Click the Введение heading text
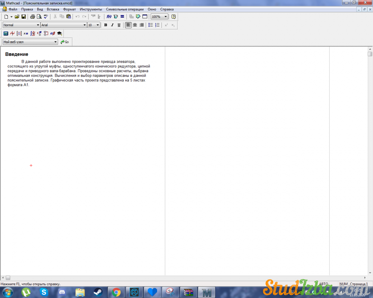 click(17, 54)
